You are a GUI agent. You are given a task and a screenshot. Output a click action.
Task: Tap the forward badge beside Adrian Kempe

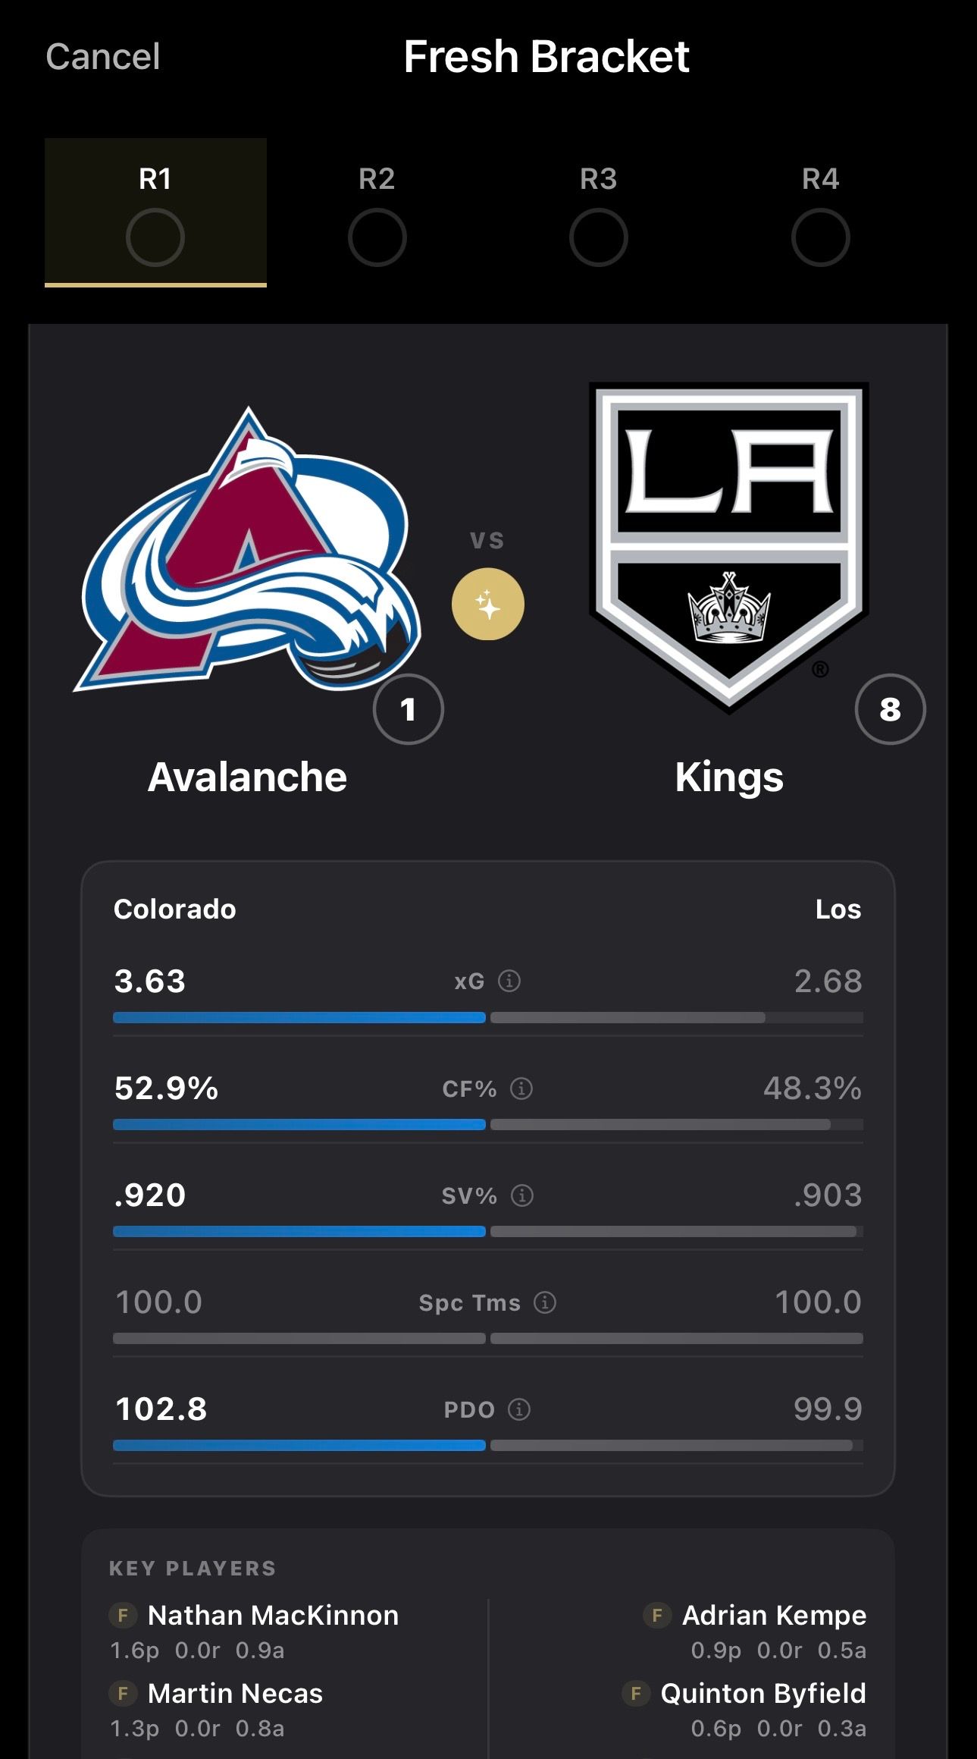(657, 1615)
